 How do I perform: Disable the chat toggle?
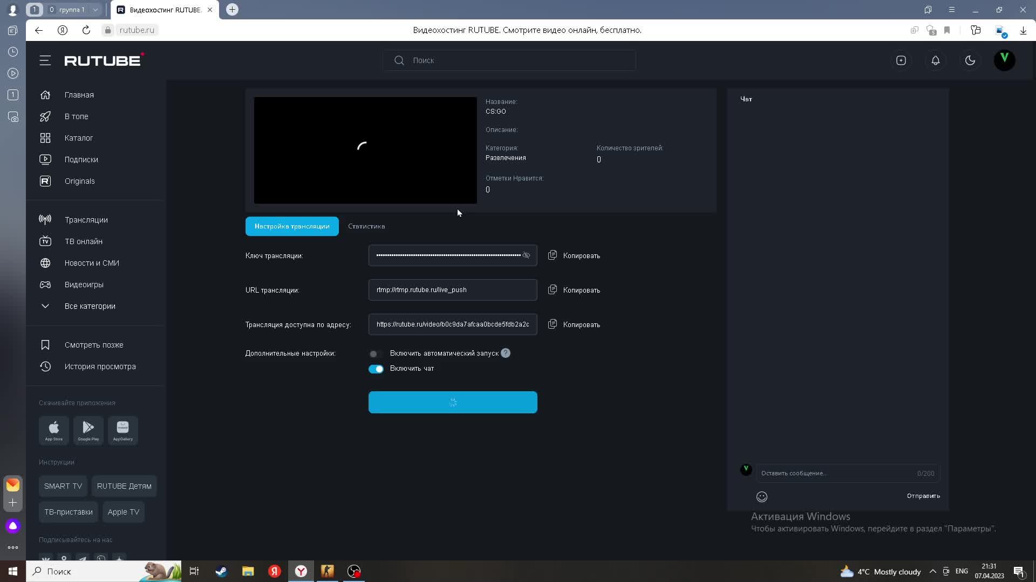(376, 369)
